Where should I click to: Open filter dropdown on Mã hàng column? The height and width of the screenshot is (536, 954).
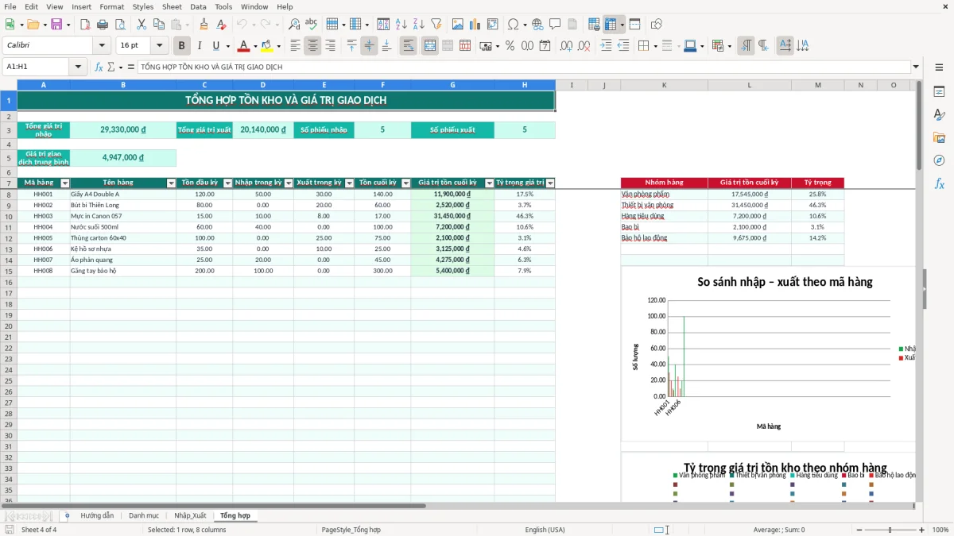(x=65, y=183)
